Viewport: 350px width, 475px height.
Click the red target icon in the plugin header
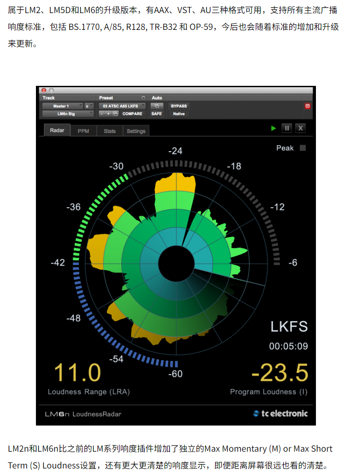308,106
